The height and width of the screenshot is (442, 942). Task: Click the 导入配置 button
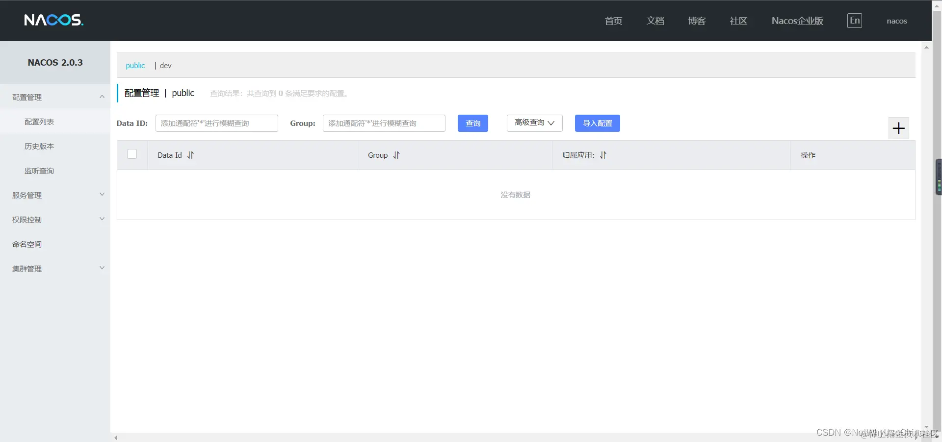597,123
